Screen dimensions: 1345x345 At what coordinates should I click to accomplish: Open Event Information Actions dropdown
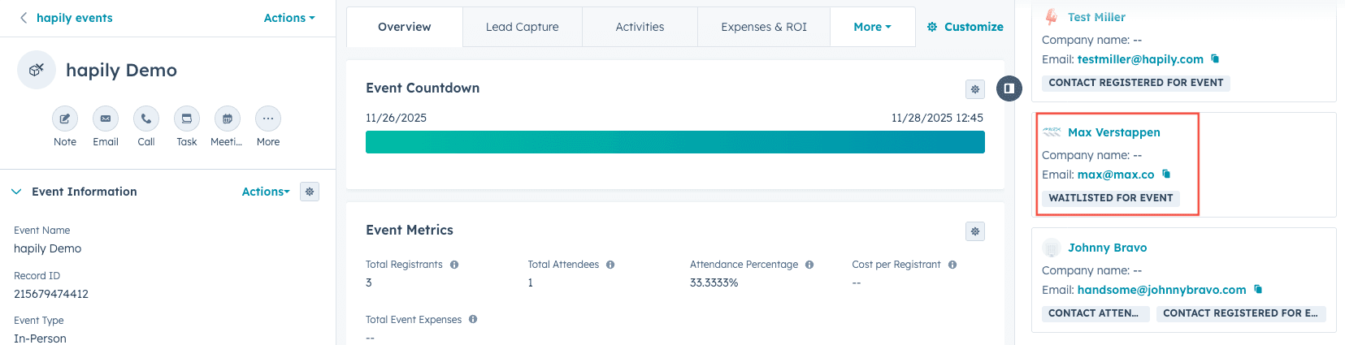pos(266,192)
